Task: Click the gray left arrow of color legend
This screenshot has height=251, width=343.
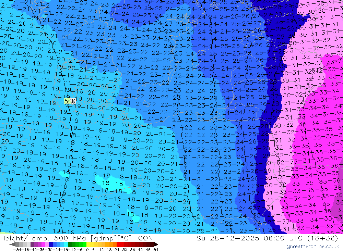Action: pyautogui.click(x=13, y=244)
